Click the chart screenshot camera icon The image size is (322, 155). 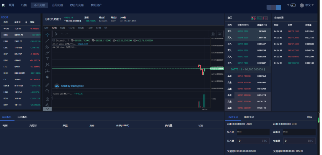[213, 34]
